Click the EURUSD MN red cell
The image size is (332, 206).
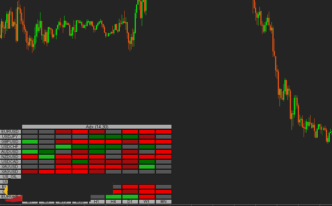[x=163, y=132]
